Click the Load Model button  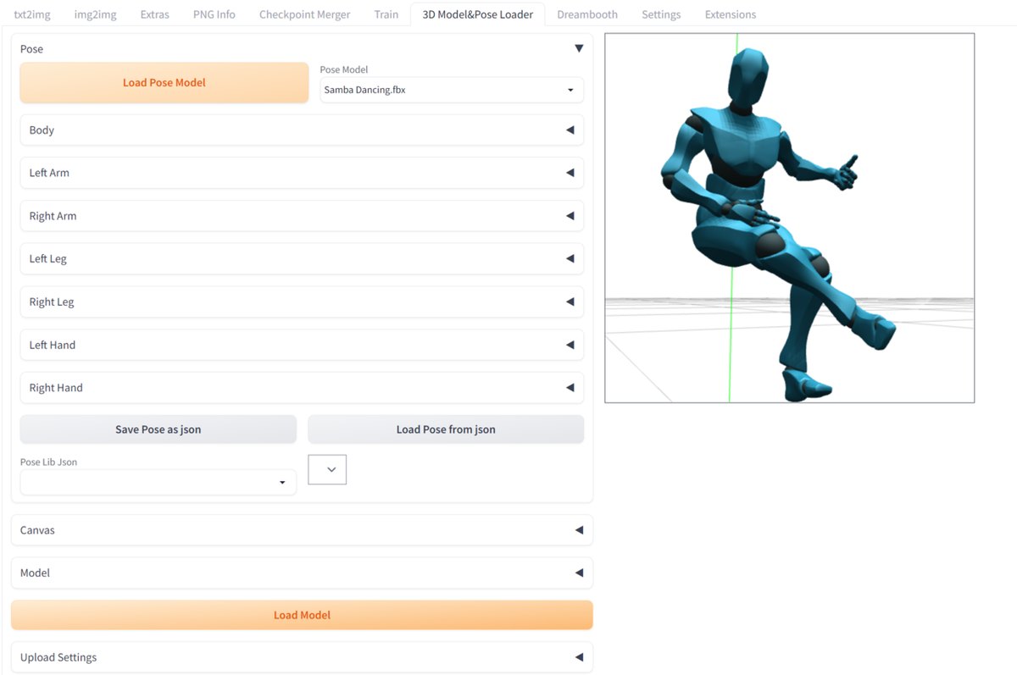[x=302, y=616]
